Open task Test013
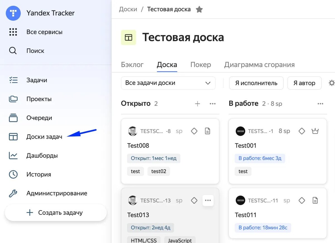The height and width of the screenshot is (243, 335). (138, 215)
